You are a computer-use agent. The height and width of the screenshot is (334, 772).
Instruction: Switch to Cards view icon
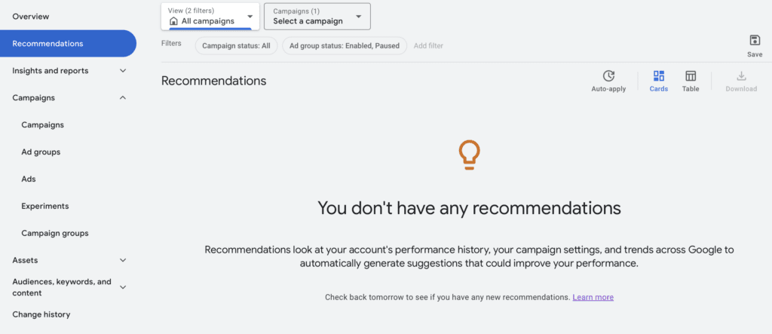[x=659, y=76]
